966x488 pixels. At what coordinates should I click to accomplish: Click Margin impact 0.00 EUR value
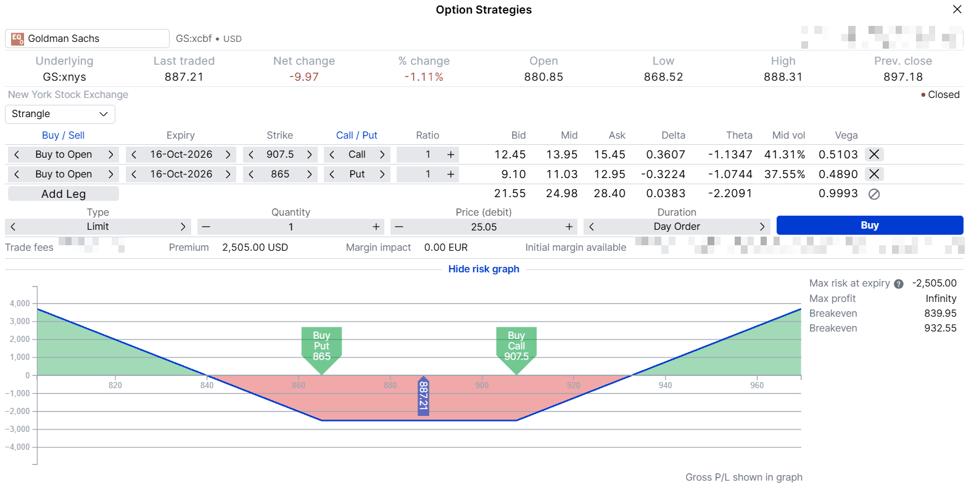[446, 248]
